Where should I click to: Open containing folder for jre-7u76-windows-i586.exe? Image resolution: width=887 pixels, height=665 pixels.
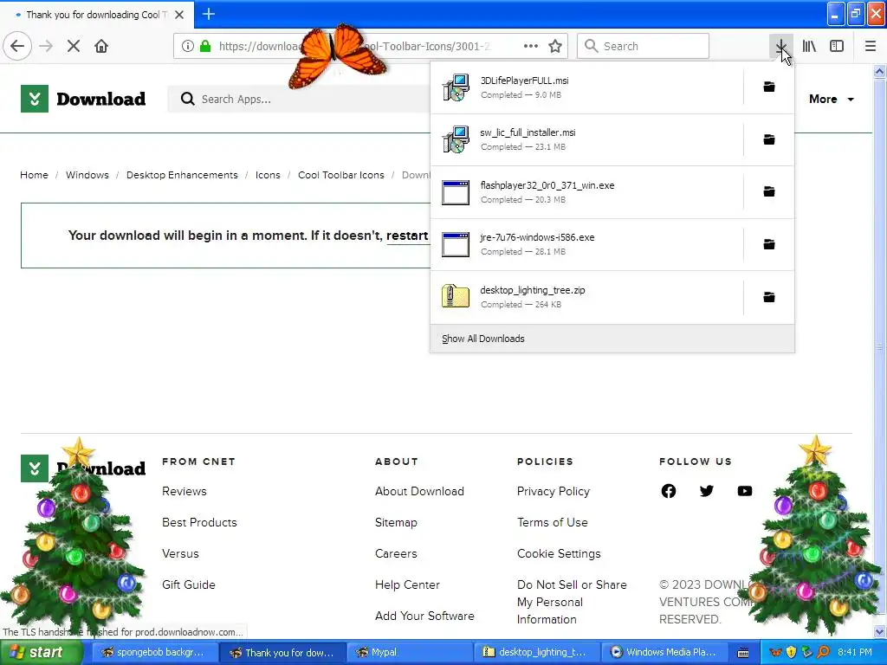[x=769, y=244]
